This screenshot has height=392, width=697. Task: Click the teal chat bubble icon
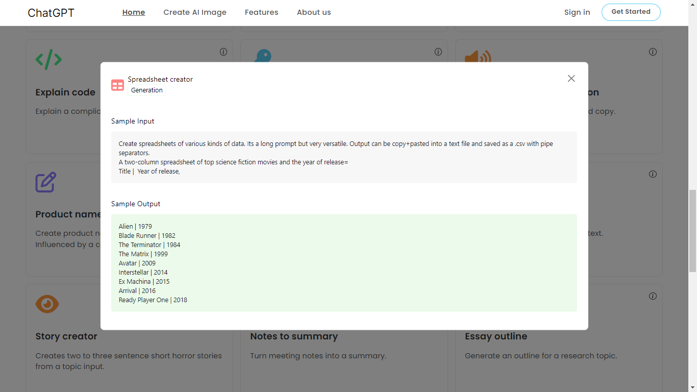tap(262, 55)
